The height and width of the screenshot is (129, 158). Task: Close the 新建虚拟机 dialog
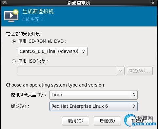(x=153, y=3)
